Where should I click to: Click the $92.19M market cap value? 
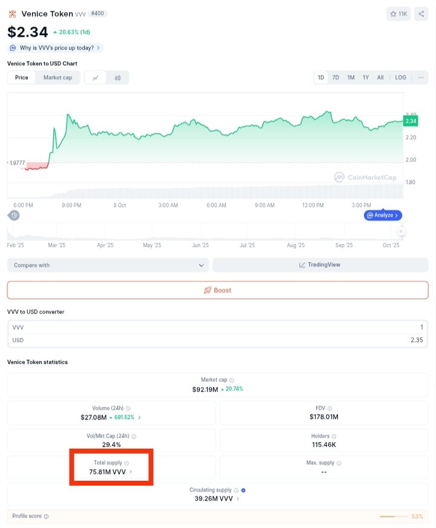(x=205, y=389)
